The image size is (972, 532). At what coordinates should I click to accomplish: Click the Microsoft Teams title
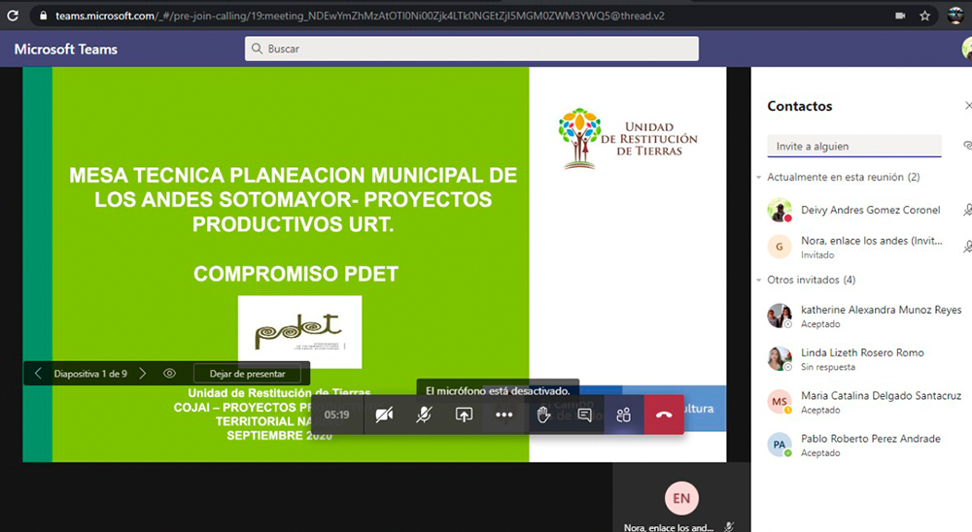coord(66,49)
